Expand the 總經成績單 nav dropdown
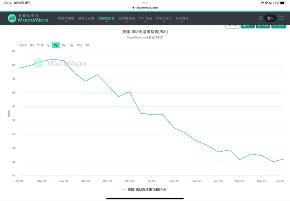 (66, 18)
